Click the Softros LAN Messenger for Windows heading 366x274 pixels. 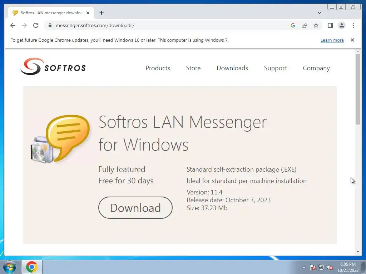click(x=183, y=133)
